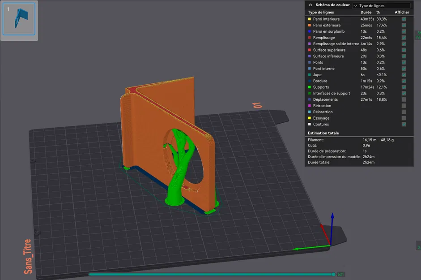
Task: Click the filament weight 48,18 g value
Action: [387, 140]
